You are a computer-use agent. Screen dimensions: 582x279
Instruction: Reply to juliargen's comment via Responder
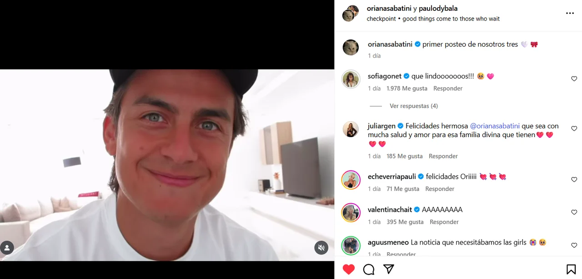[443, 156]
